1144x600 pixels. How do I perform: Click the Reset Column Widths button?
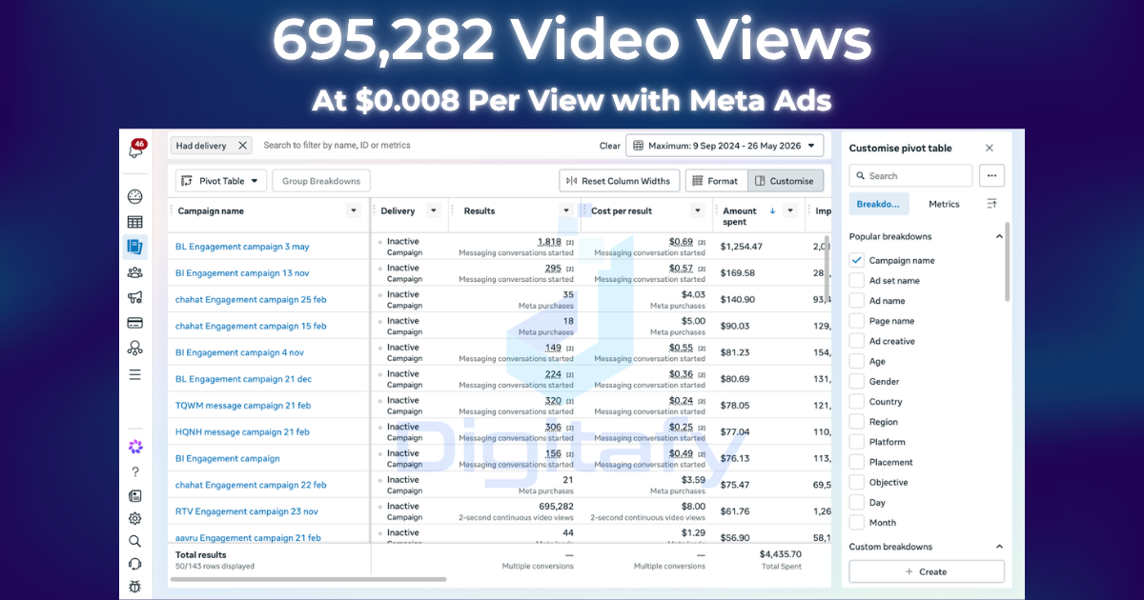(619, 181)
